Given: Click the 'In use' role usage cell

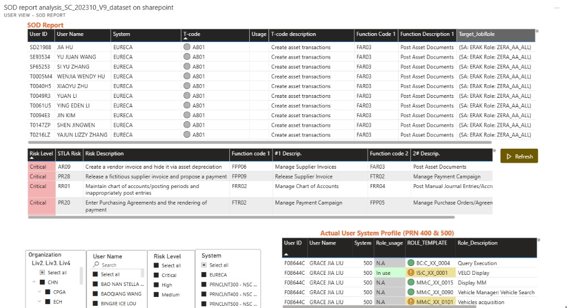Looking at the screenshot, I should pos(389,273).
